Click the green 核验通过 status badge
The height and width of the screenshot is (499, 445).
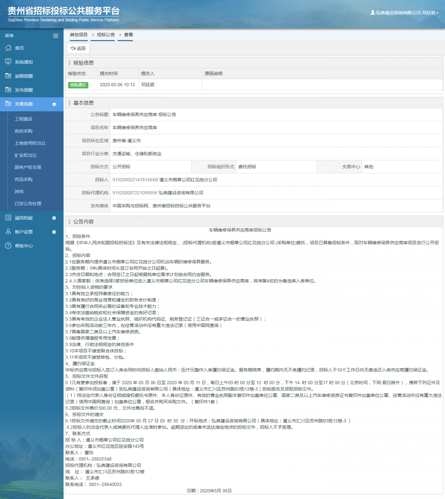pyautogui.click(x=78, y=85)
